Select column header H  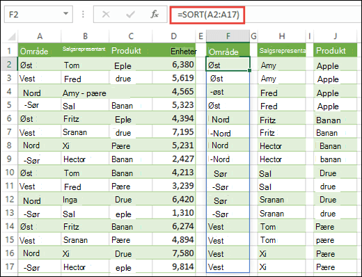282,36
